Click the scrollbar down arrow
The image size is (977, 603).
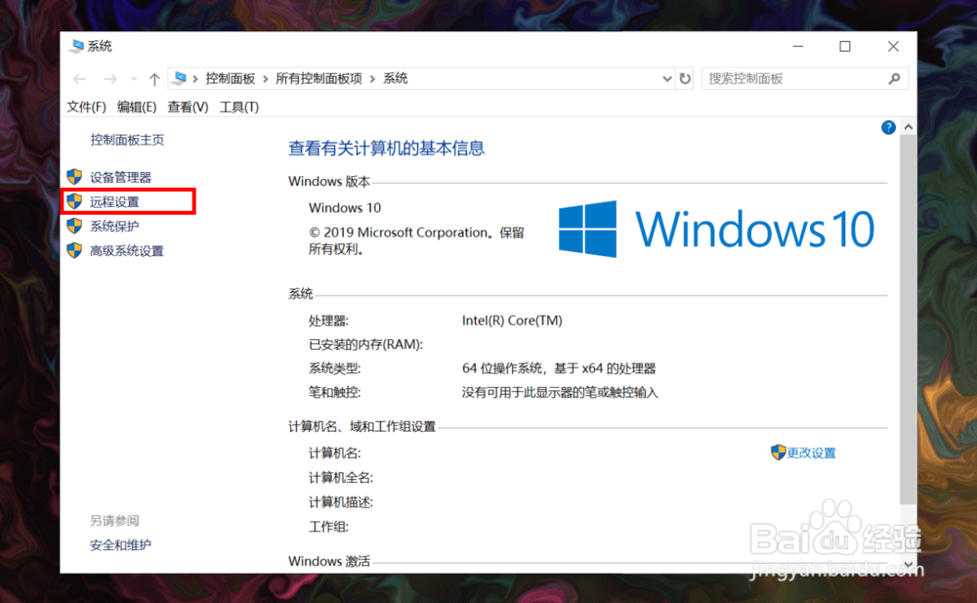(909, 565)
